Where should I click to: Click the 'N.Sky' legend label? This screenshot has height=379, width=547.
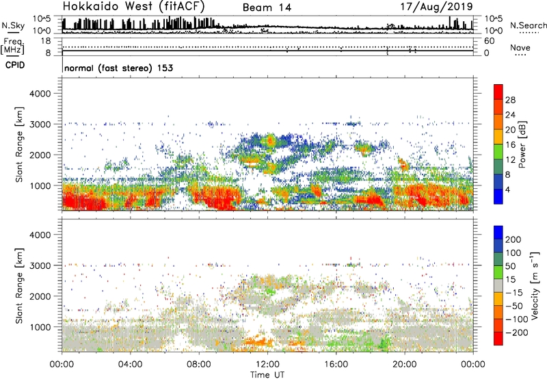[x=13, y=25]
